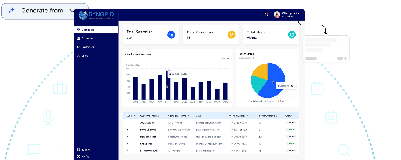Click the Inactive status badge for Arun Kumar
The height and width of the screenshot is (160, 401).
coord(291,123)
